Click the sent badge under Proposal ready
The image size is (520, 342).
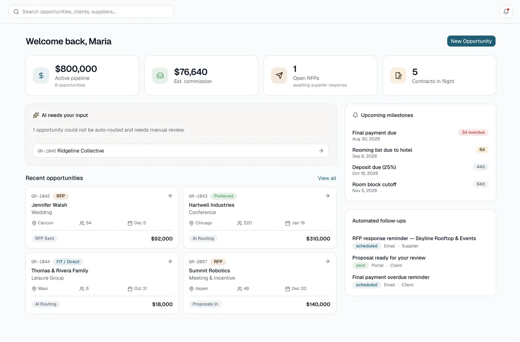pyautogui.click(x=360, y=265)
